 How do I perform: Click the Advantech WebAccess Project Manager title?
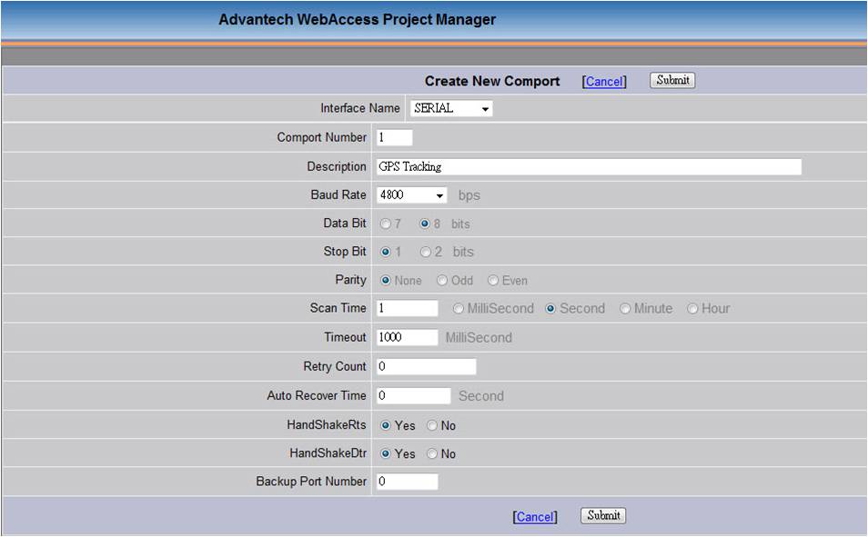tap(357, 19)
